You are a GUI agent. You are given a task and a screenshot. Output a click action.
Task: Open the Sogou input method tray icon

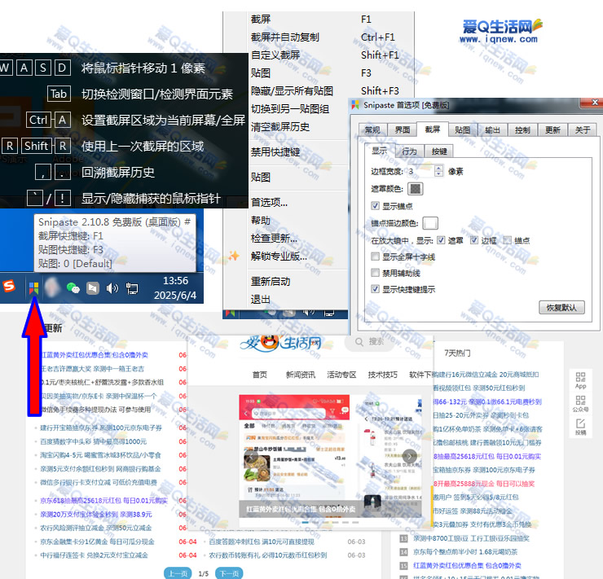point(8,286)
